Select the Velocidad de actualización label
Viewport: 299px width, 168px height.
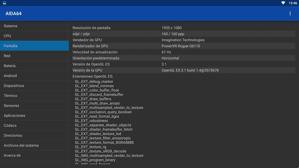tap(95, 52)
